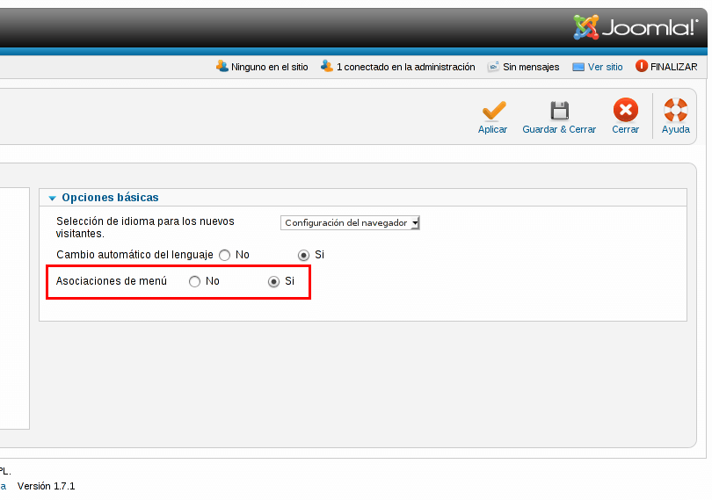The height and width of the screenshot is (500, 712).
Task: Select No for Asociaciones de menú
Action: click(x=194, y=281)
